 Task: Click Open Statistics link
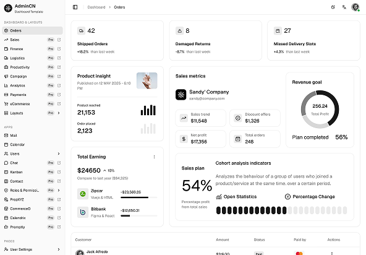pos(236,197)
